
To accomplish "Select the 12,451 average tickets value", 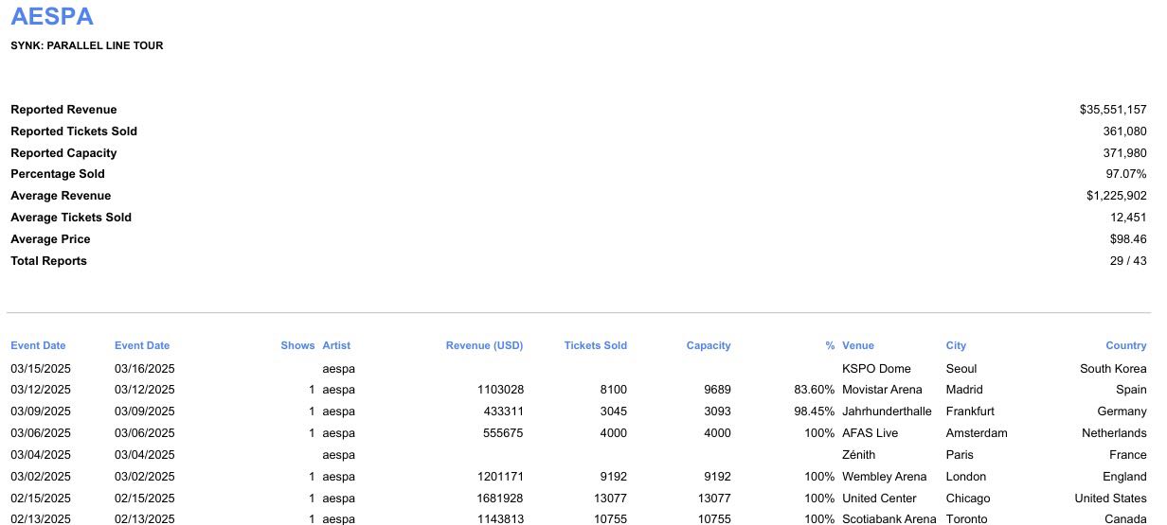I will coord(1129,218).
